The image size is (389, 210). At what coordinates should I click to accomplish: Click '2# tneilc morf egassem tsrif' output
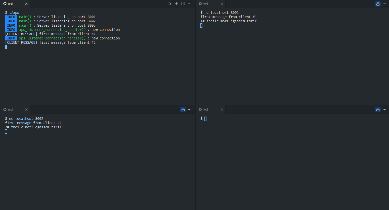coord(33,127)
